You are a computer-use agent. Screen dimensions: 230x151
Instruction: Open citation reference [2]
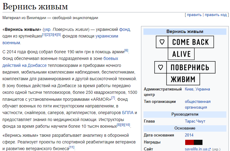click(x=48, y=34)
